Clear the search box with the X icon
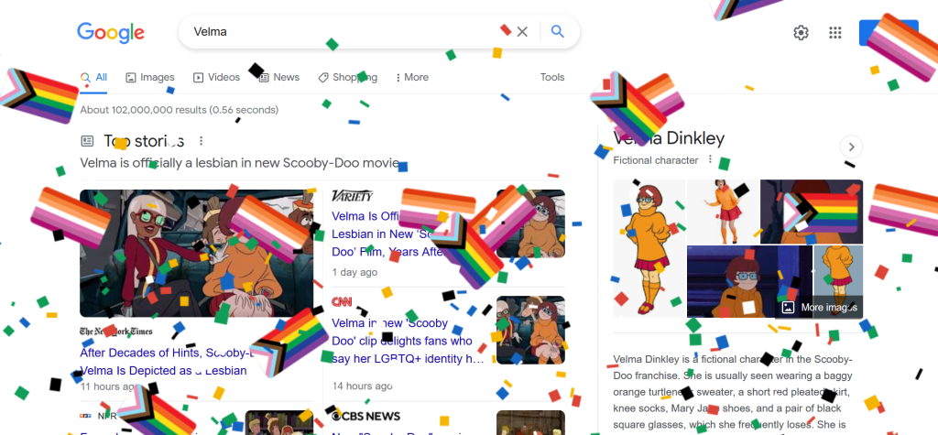 tap(522, 32)
